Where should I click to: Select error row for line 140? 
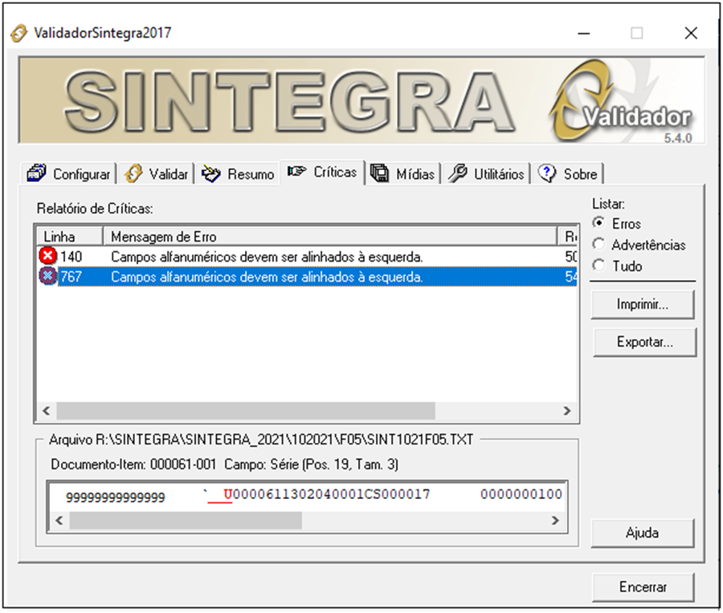click(307, 256)
